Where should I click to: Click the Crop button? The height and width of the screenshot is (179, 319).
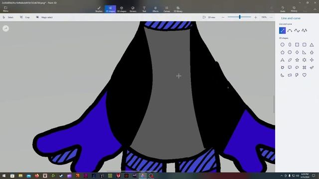(25, 17)
